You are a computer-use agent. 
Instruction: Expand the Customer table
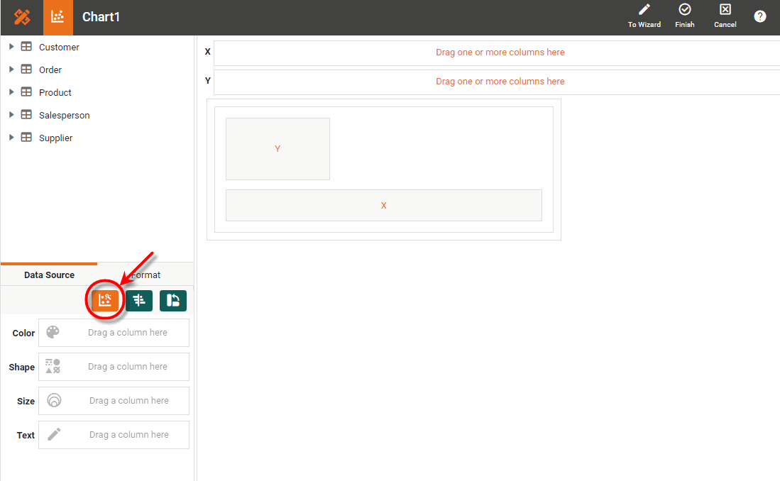point(11,47)
